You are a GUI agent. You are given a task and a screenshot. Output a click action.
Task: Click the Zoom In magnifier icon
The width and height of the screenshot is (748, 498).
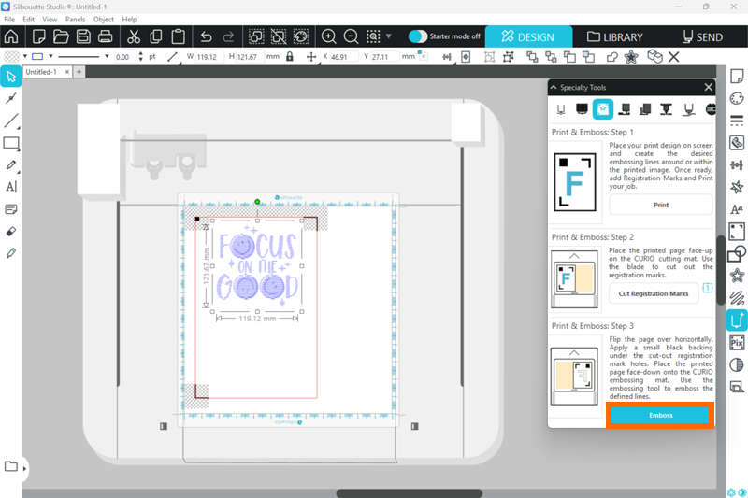[329, 37]
